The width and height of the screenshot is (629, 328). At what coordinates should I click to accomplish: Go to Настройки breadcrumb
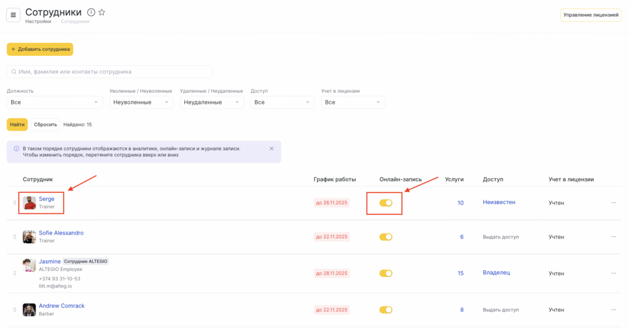[x=38, y=21]
